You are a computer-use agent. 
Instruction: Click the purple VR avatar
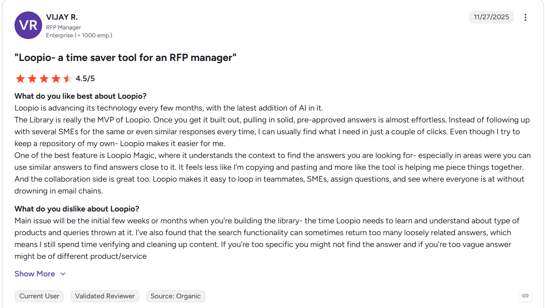point(28,25)
